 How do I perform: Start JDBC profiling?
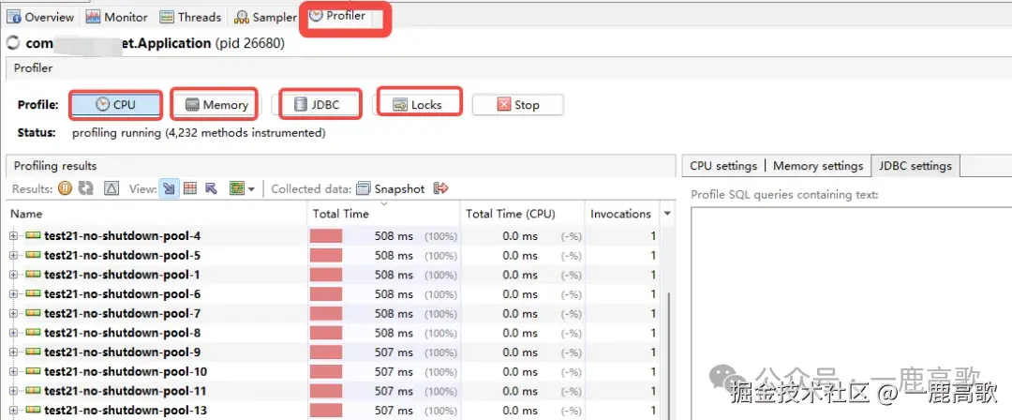[x=317, y=105]
